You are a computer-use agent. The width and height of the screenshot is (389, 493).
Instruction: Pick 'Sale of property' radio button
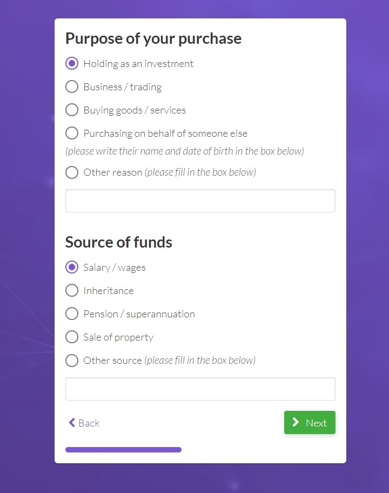(72, 337)
